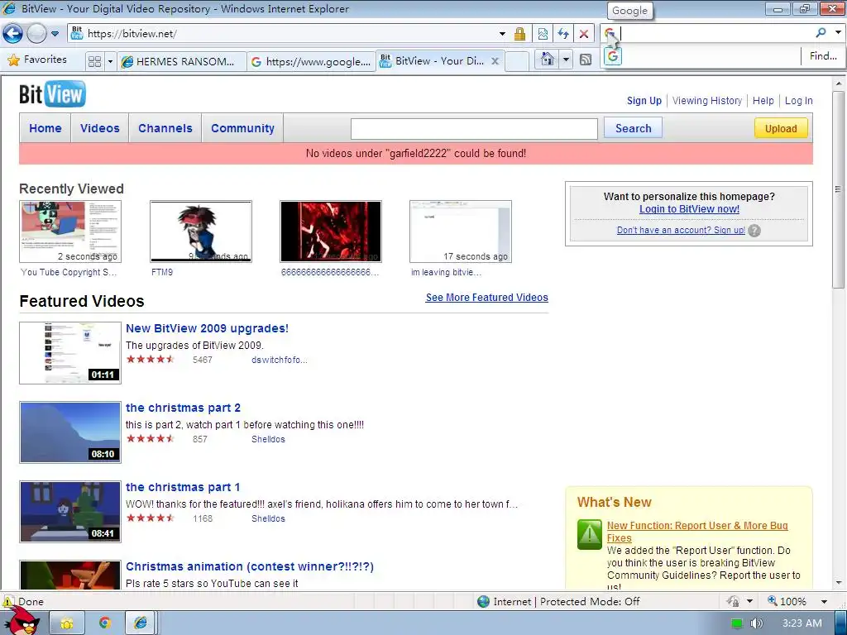Open 'the christmas part 1' title link
847x635 pixels.
point(183,487)
